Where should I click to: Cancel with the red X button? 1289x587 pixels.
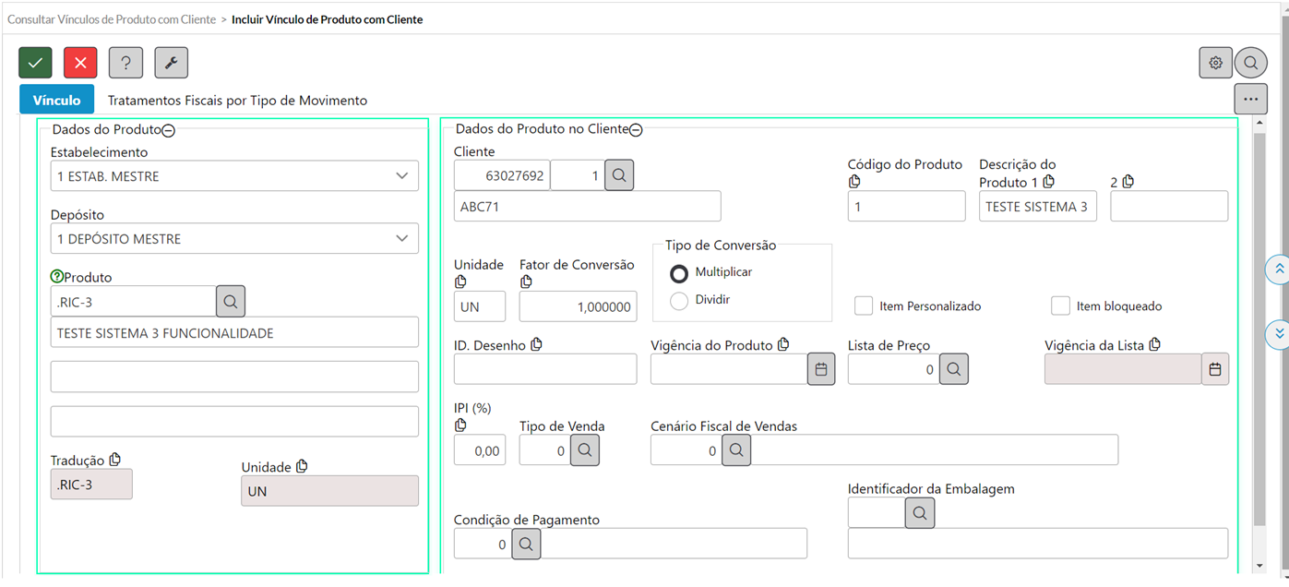[80, 63]
